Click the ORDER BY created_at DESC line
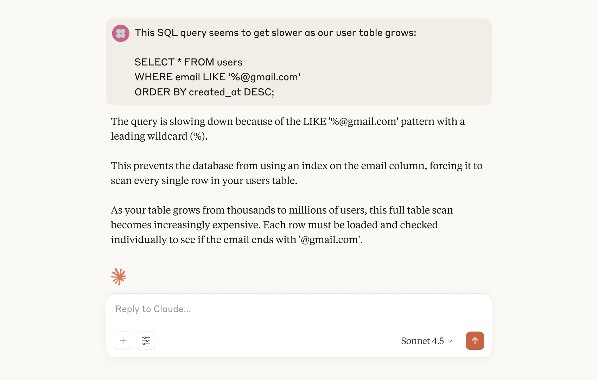Viewport: 598px width, 380px height. point(204,92)
